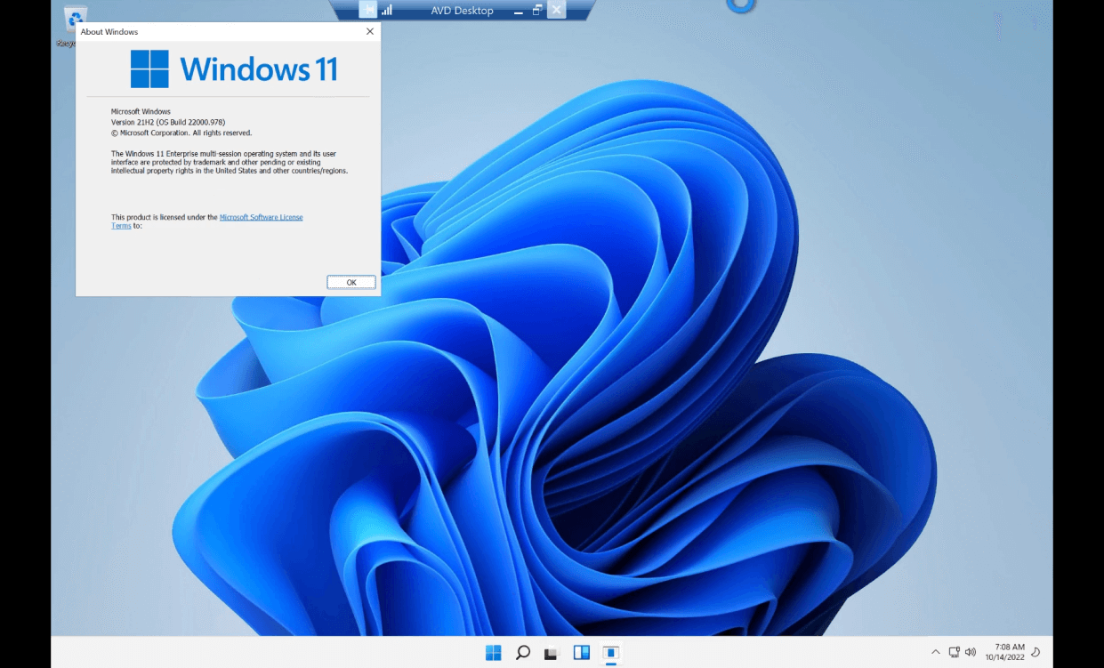The width and height of the screenshot is (1104, 668).
Task: Check the connection quality bars on the AVD bar
Action: click(386, 10)
